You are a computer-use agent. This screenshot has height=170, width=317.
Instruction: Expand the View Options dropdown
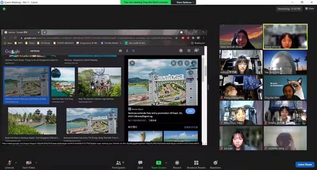[x=185, y=2]
